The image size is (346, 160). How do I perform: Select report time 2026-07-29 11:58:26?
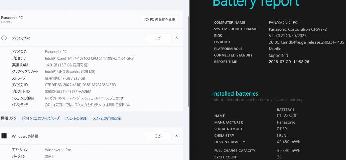289,62
